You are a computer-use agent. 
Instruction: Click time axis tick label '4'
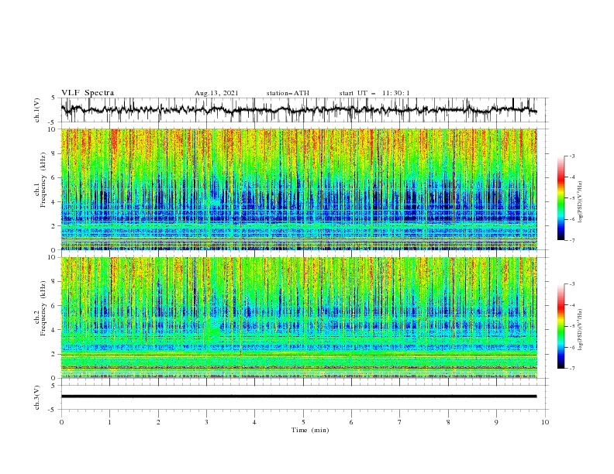pyautogui.click(x=254, y=422)
